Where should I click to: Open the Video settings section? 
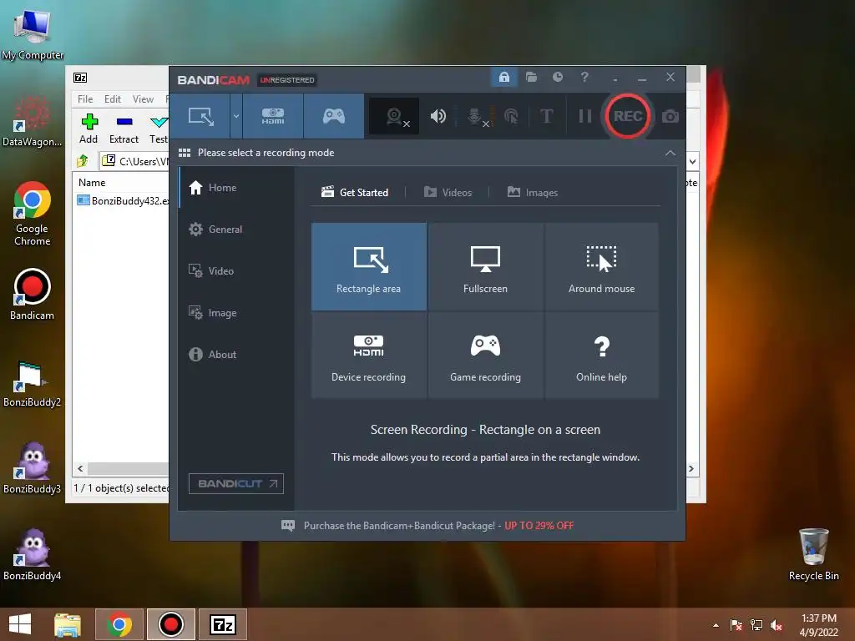(236, 271)
